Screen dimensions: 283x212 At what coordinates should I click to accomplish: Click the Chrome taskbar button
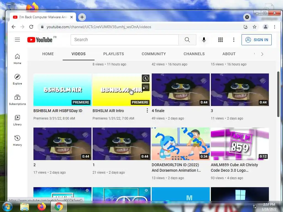click(59, 206)
